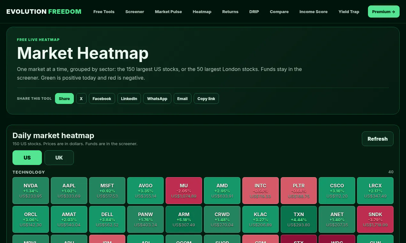The image size is (406, 243).
Task: Refresh the daily market heatmap
Action: point(378,139)
